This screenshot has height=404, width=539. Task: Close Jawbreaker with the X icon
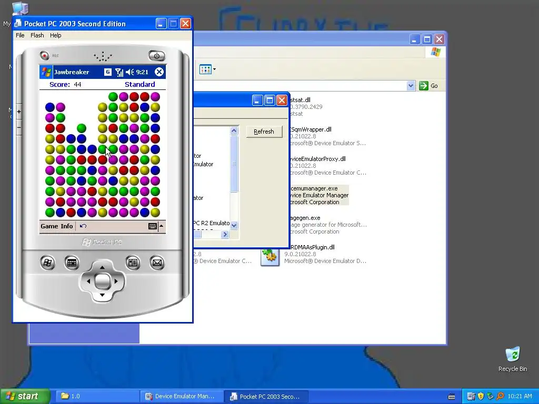159,72
